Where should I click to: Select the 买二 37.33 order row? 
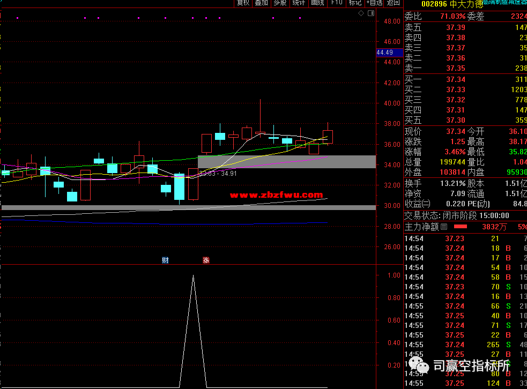(465, 89)
